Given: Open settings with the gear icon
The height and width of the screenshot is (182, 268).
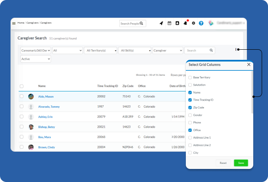Looking at the screenshot, I should 193,23.
